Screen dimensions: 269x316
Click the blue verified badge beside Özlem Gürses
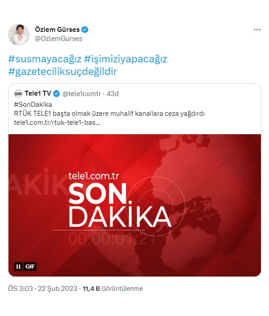[x=85, y=30]
